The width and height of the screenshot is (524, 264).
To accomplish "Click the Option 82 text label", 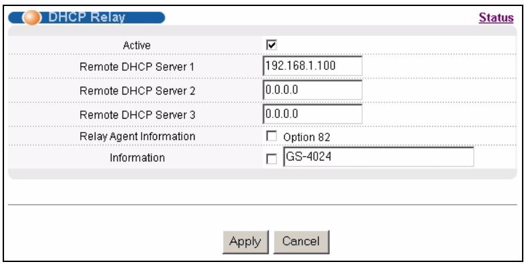I will 306,137.
